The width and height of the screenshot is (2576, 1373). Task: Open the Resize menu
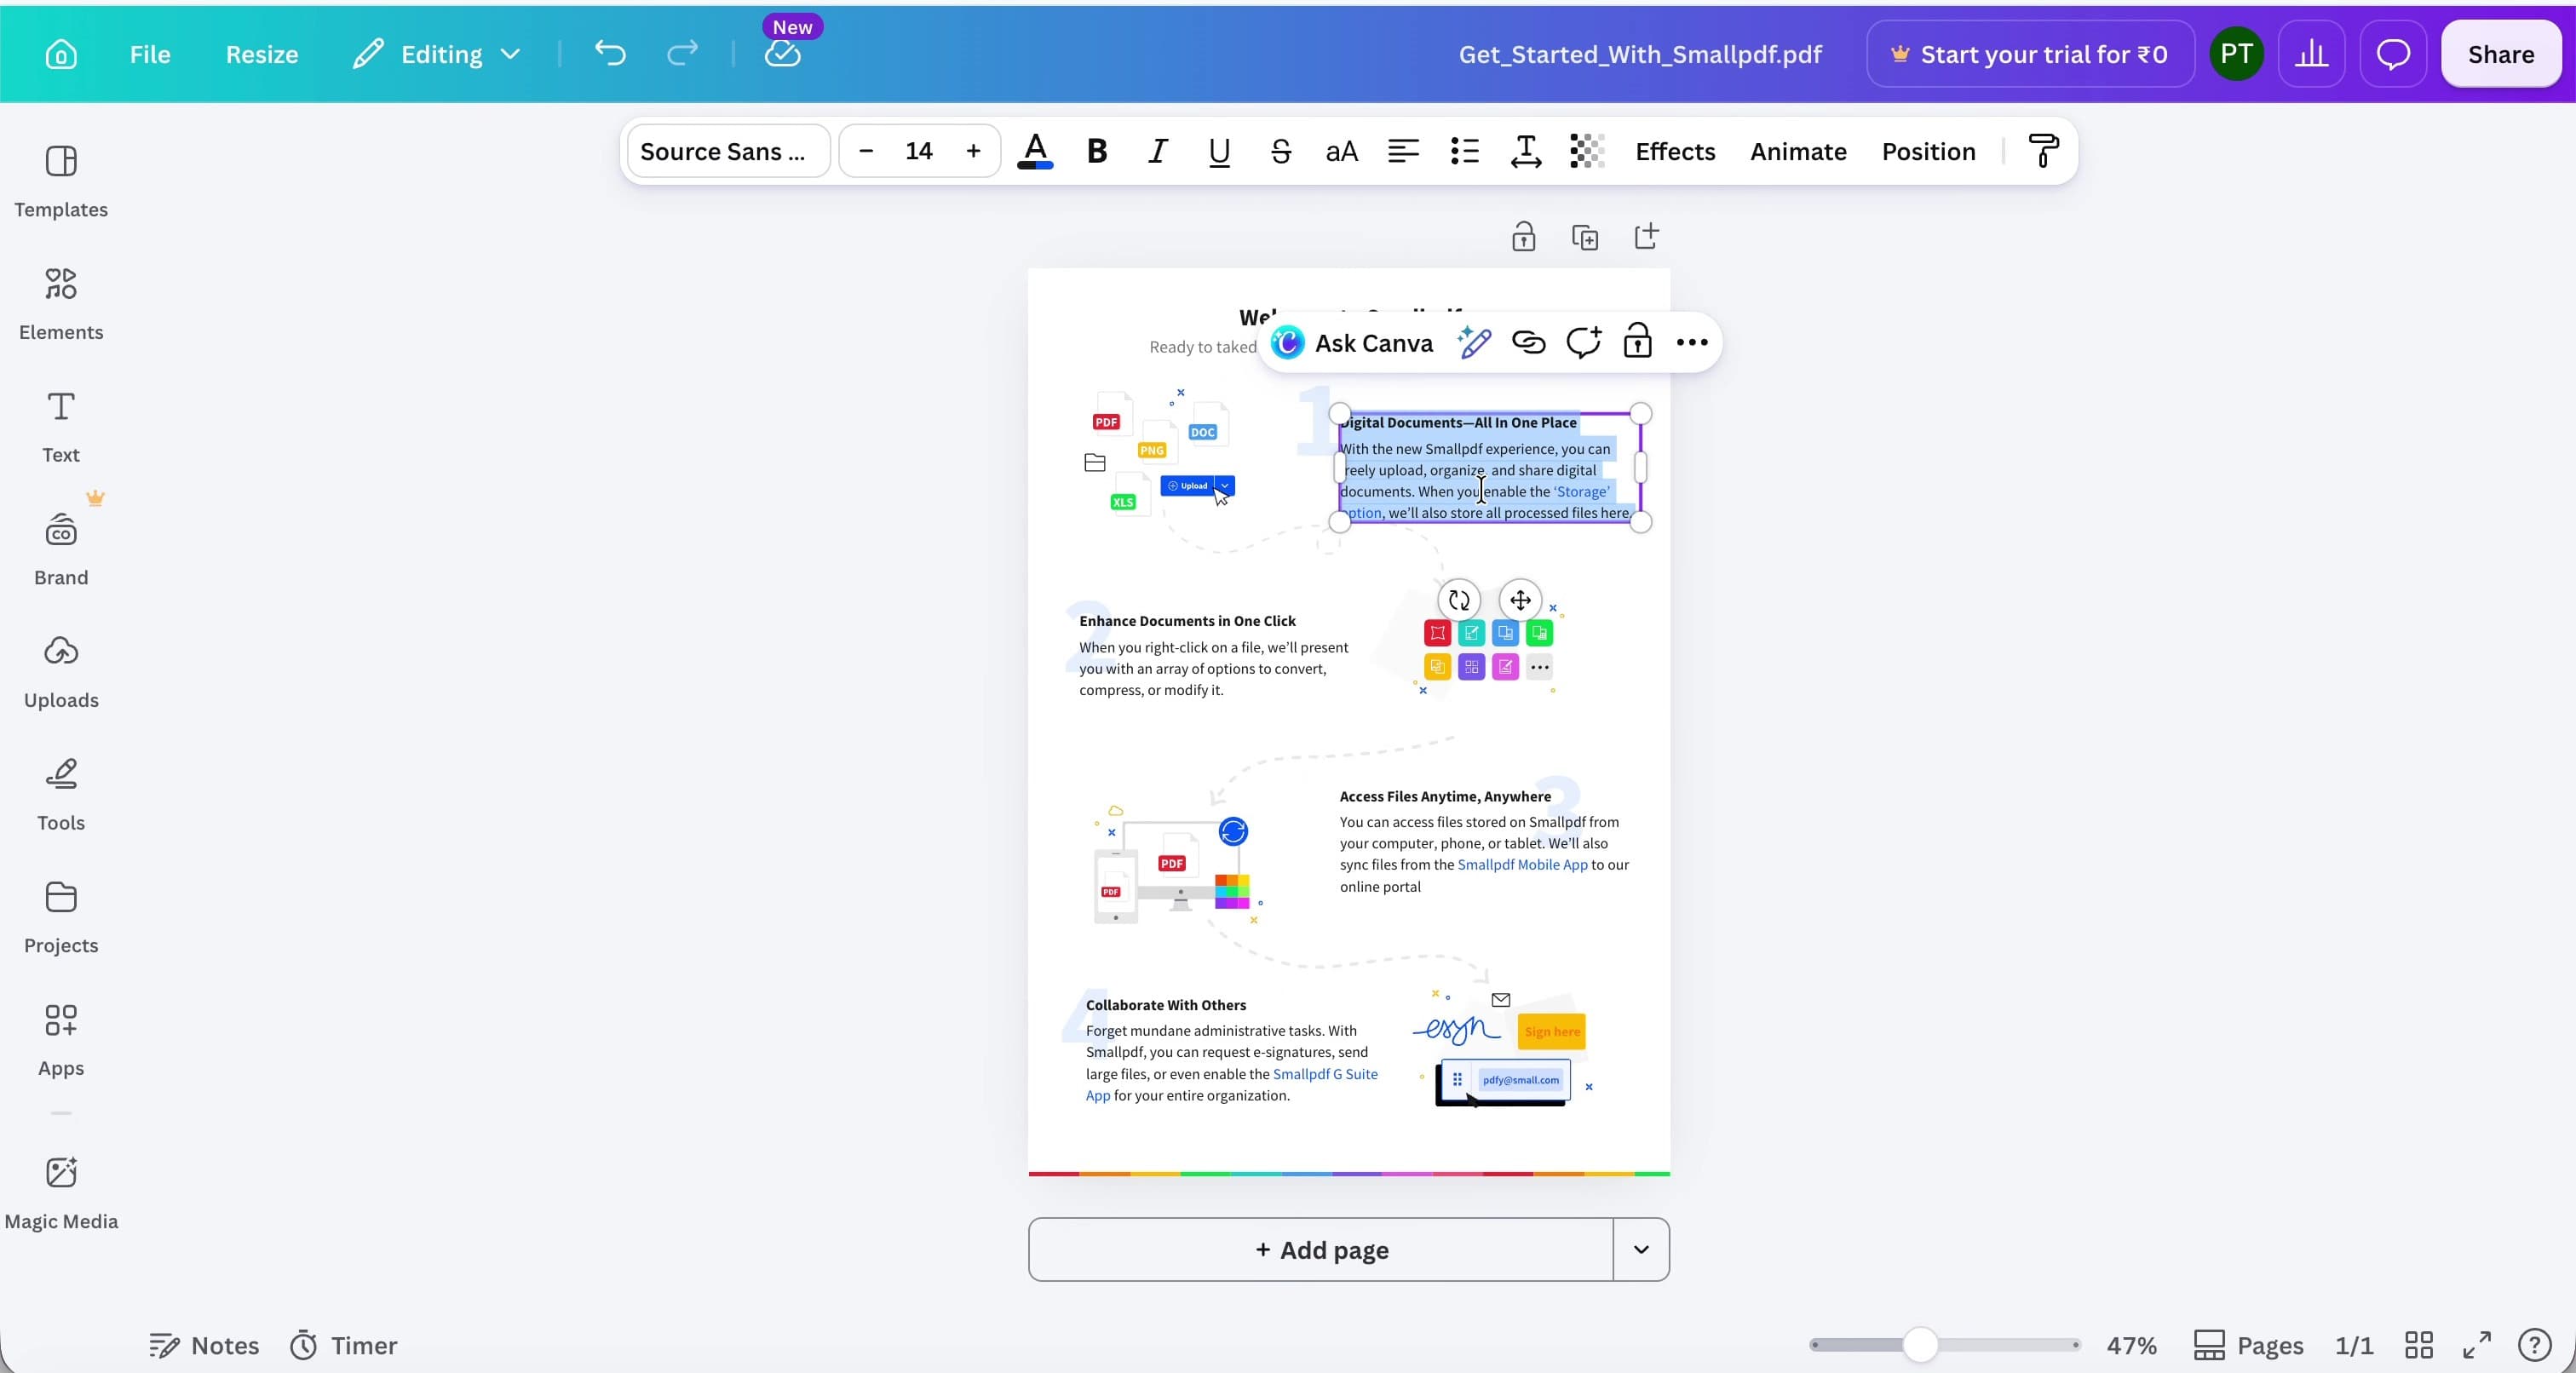pyautogui.click(x=262, y=54)
